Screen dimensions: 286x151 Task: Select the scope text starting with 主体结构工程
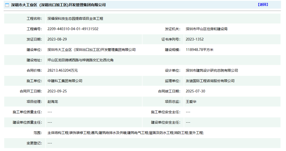pos(126,133)
